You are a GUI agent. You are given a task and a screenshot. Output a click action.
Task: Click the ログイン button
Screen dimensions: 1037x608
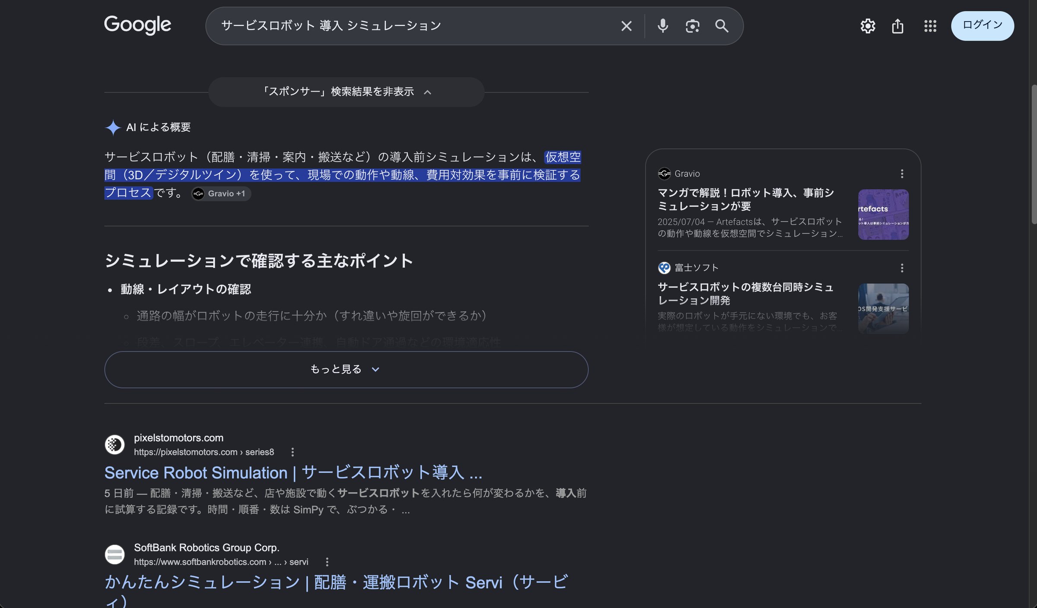(x=982, y=26)
